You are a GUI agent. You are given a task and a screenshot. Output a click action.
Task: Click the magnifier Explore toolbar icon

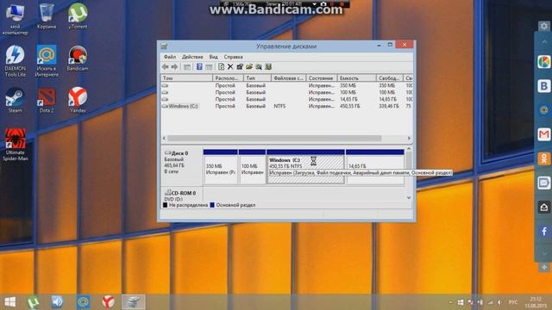click(259, 67)
